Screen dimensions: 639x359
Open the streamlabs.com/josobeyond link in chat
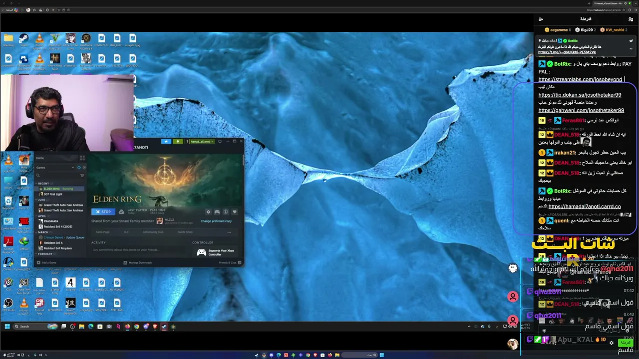point(580,79)
